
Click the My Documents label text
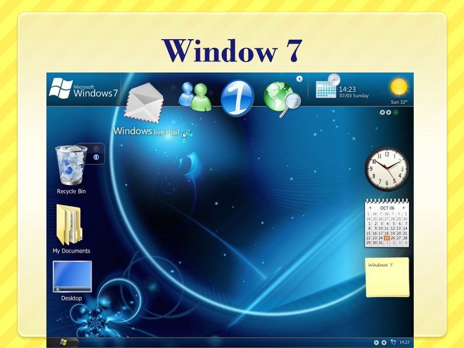pos(72,251)
